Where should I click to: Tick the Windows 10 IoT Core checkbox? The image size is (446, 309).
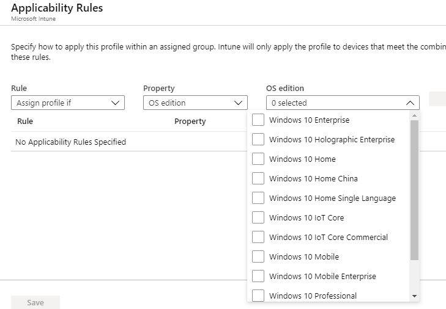click(x=258, y=217)
